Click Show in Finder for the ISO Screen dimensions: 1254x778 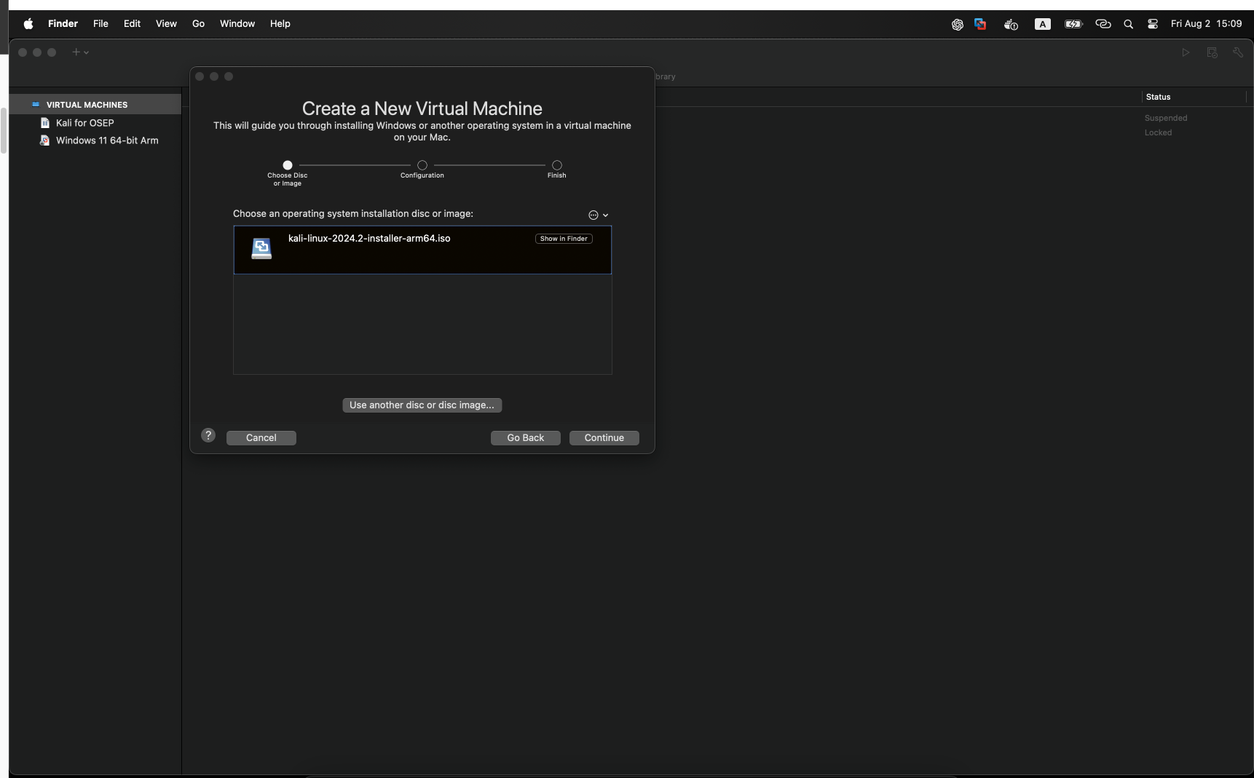click(564, 239)
